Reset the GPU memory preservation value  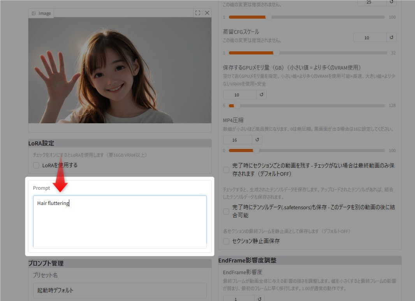point(261,94)
